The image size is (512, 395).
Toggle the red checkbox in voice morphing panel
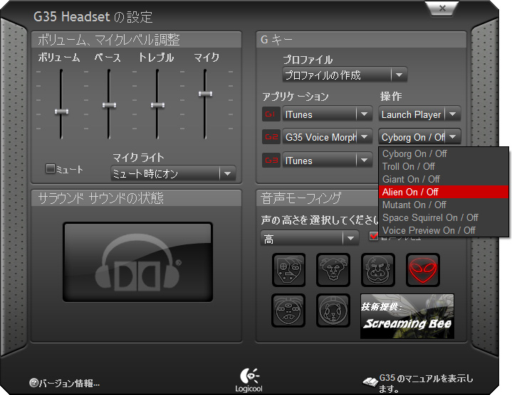click(x=373, y=236)
